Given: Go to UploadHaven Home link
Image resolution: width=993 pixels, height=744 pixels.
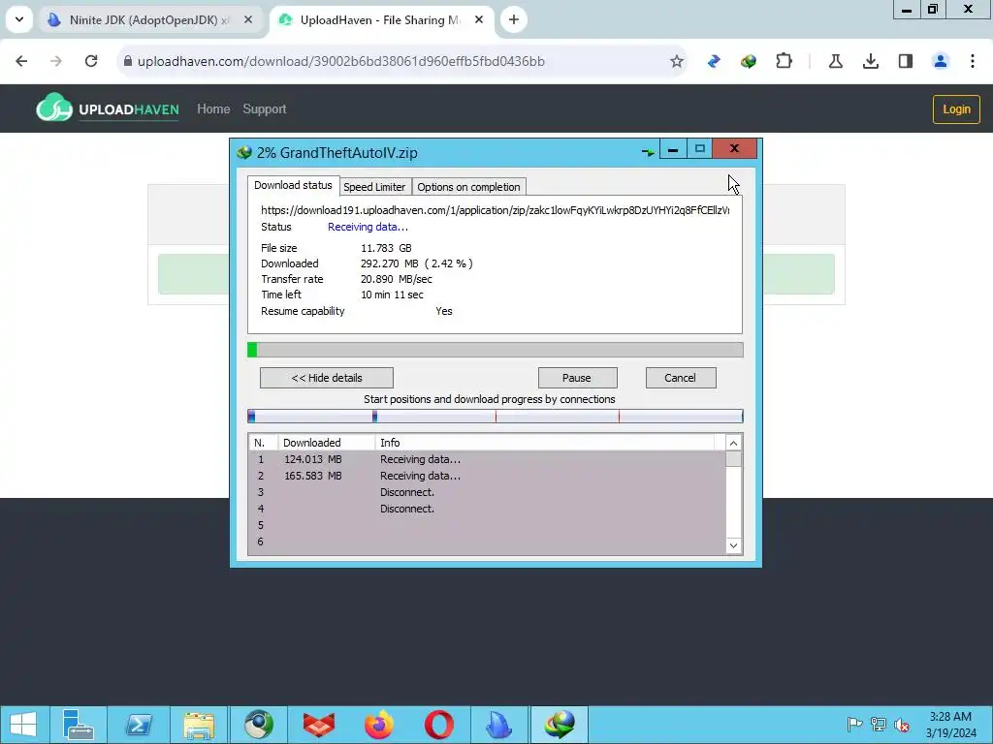Looking at the screenshot, I should 213,108.
